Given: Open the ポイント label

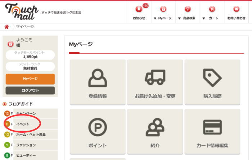Looking at the screenshot, I should pyautogui.click(x=98, y=145).
